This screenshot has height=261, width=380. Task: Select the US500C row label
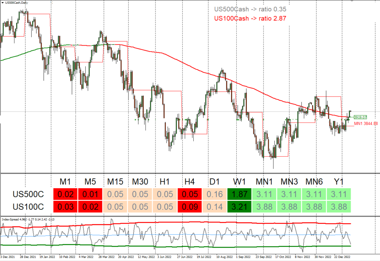(28, 194)
